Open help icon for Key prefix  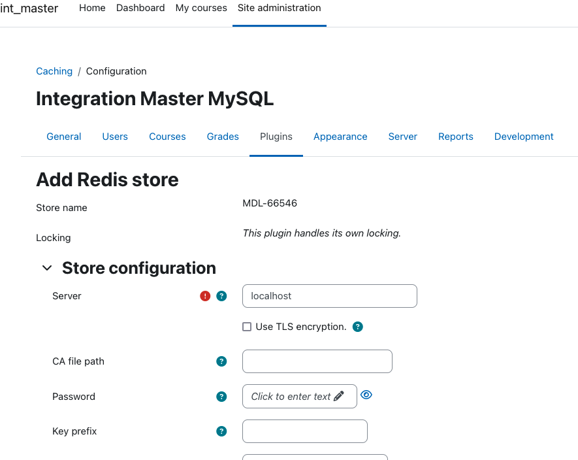[x=221, y=431]
